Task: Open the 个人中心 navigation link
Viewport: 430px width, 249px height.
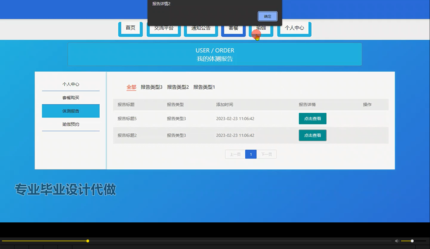Action: (x=294, y=28)
